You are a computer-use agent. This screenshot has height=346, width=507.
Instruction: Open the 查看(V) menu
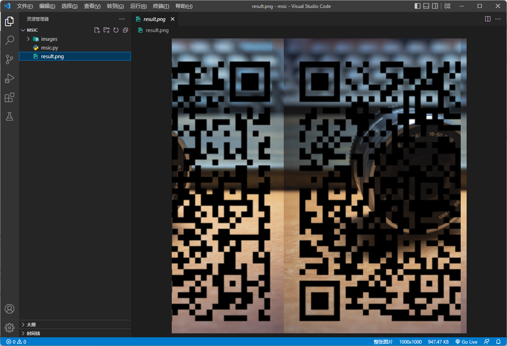92,6
